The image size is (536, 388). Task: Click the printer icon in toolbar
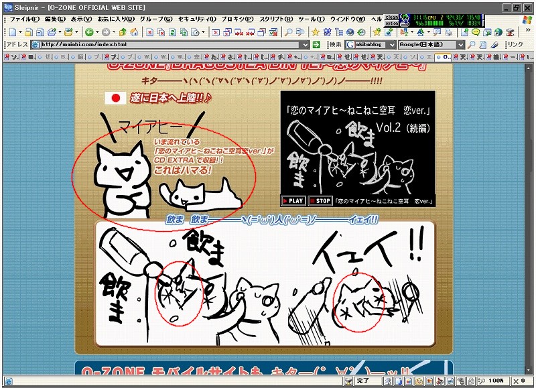pyautogui.click(x=449, y=32)
